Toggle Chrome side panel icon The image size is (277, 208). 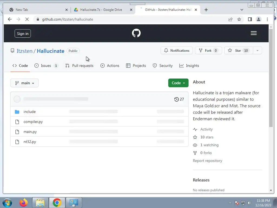point(250,19)
